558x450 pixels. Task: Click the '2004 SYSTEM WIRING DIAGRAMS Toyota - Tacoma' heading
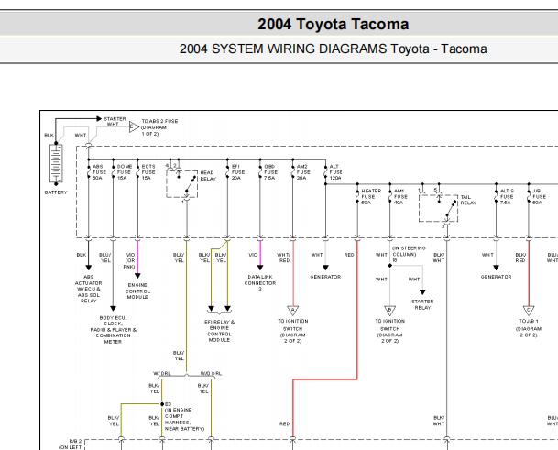pyautogui.click(x=334, y=49)
